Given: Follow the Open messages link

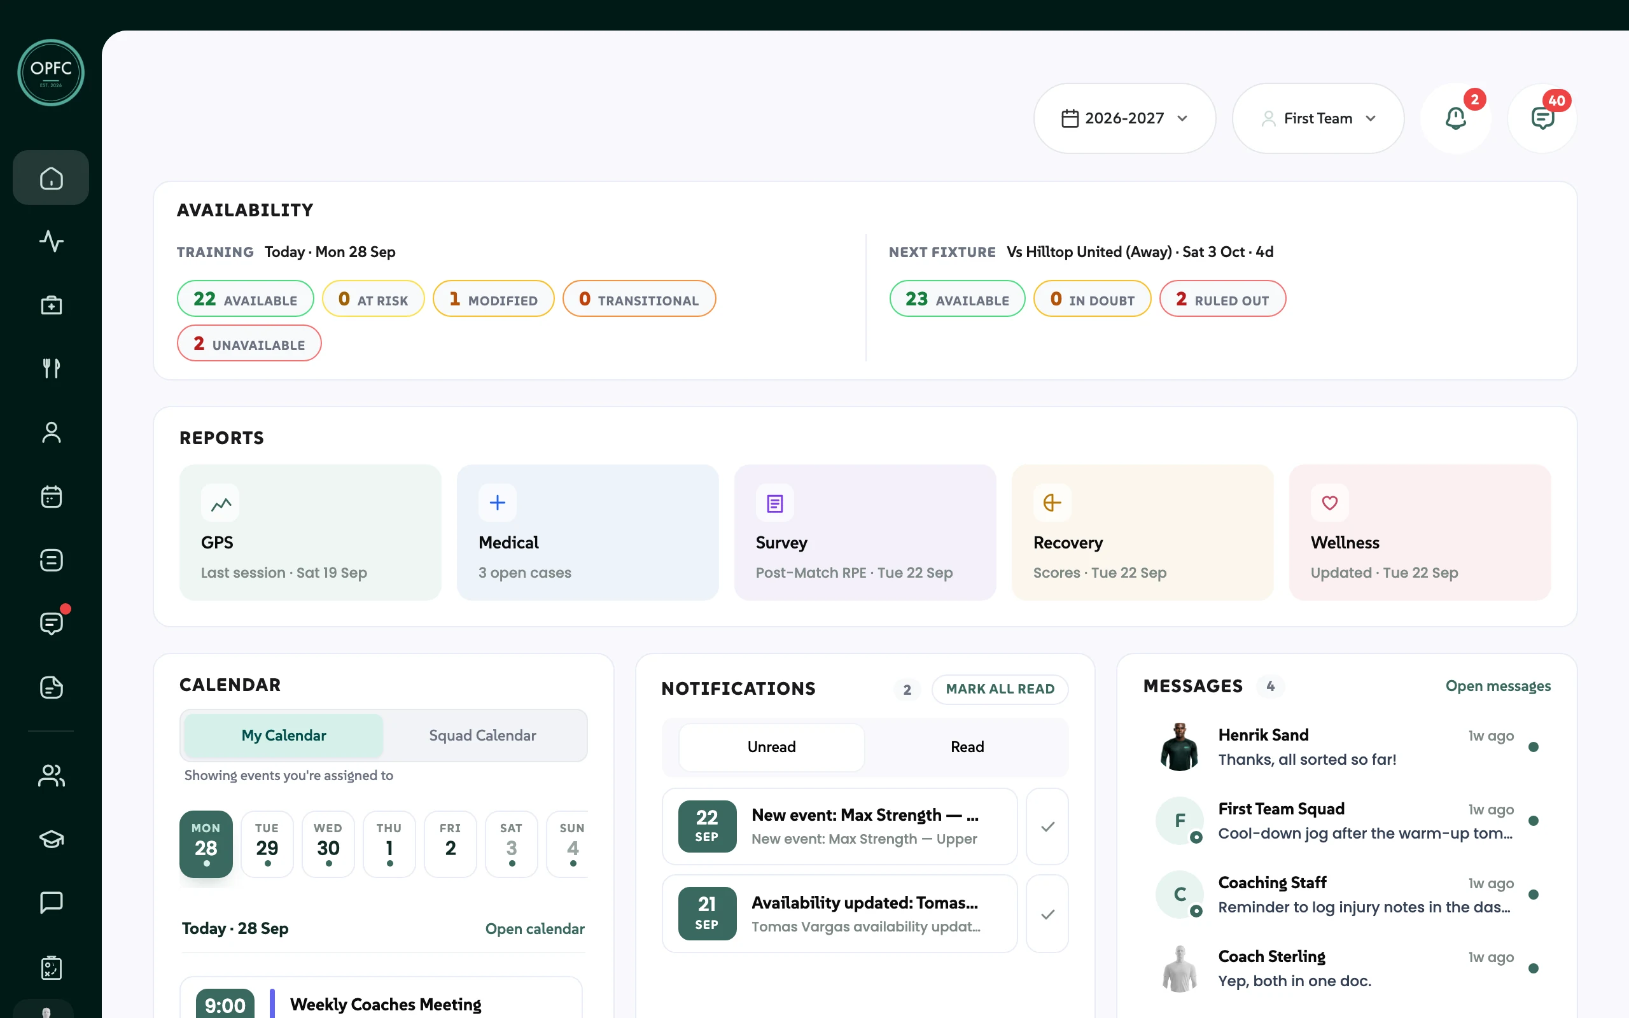Looking at the screenshot, I should tap(1498, 686).
